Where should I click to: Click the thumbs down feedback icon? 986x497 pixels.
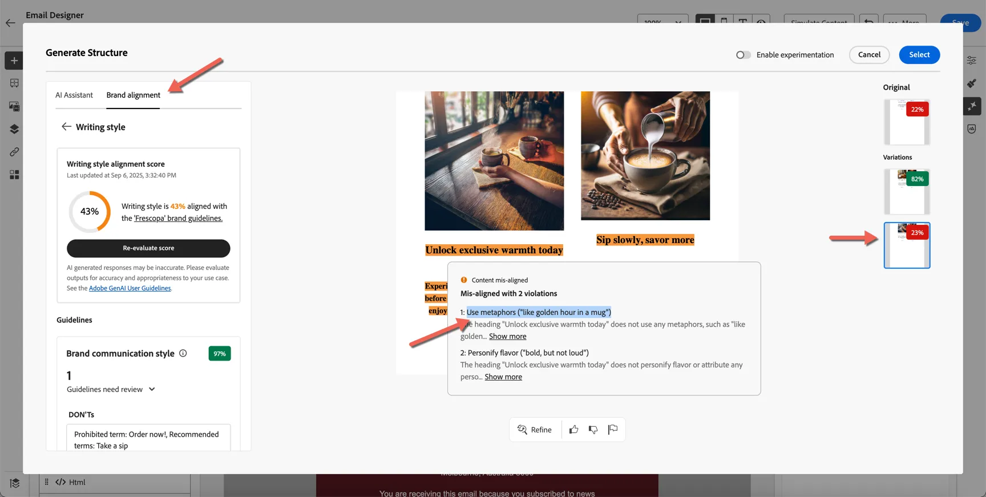[x=593, y=430]
